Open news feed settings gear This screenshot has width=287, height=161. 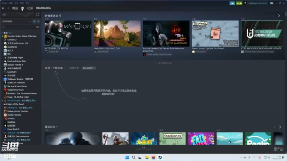coord(60,16)
